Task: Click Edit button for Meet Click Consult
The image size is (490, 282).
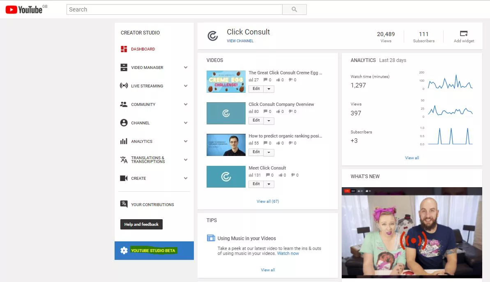Action: [256, 184]
